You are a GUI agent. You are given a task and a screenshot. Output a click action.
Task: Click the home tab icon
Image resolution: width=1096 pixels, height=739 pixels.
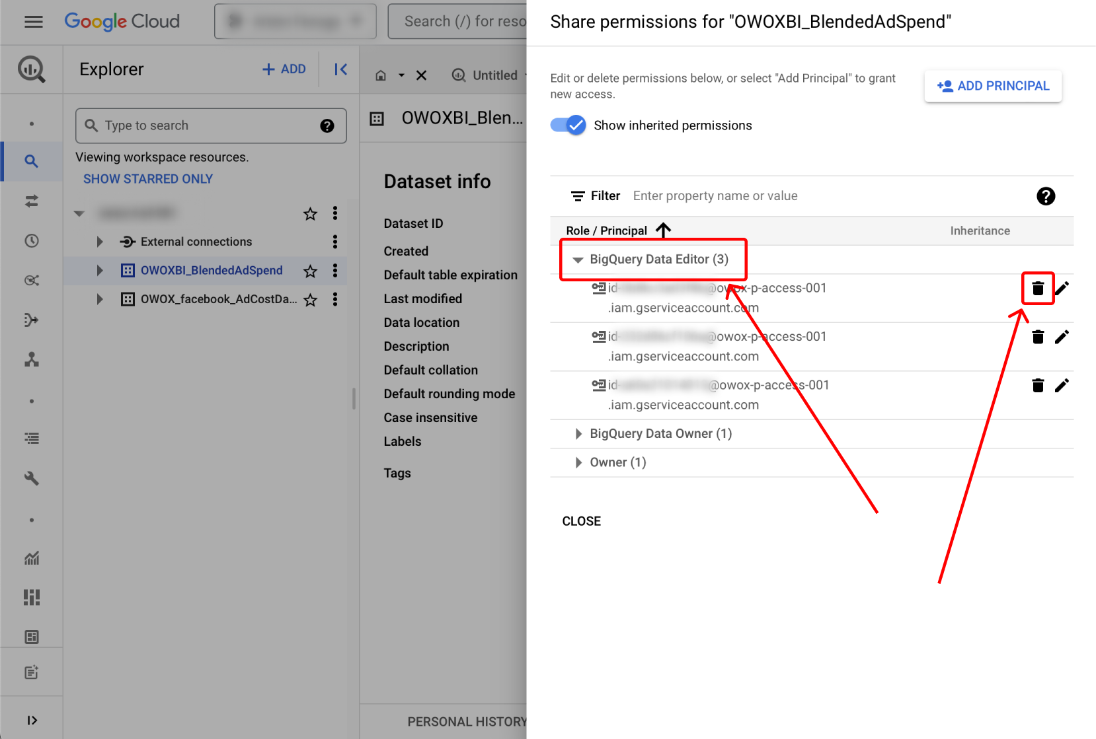[381, 75]
